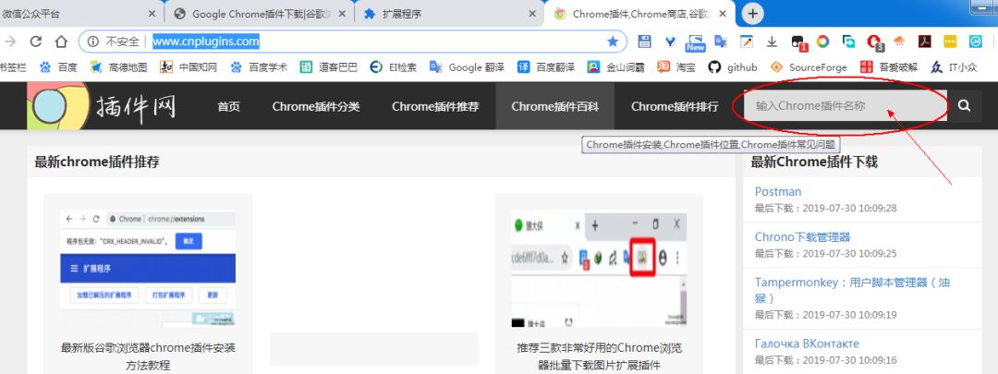This screenshot has width=998, height=374.
Task: Open the 百度学术 bookmark
Action: [x=259, y=66]
